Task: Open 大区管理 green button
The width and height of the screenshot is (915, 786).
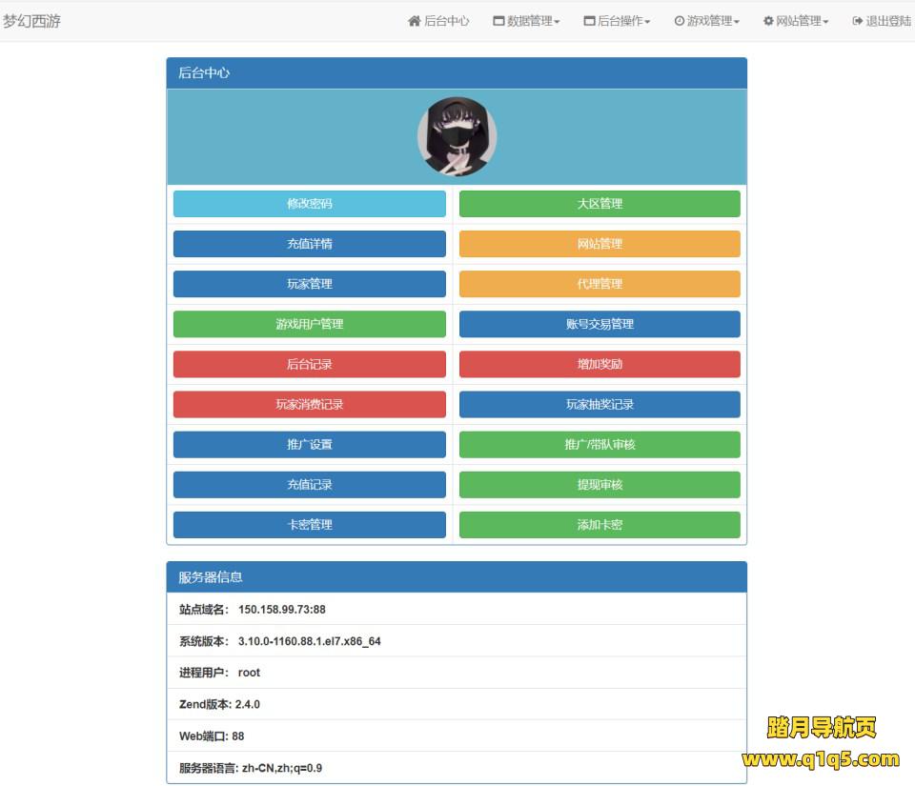Action: point(600,204)
